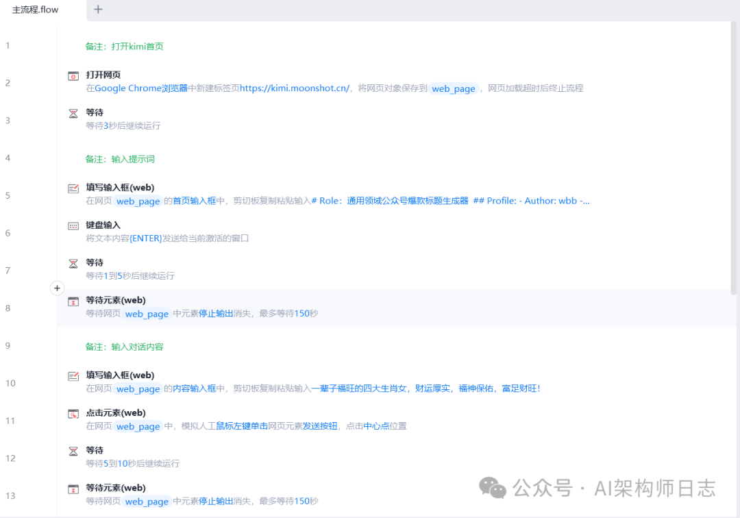
Task: Click the # Role prompt text link
Action: click(450, 201)
